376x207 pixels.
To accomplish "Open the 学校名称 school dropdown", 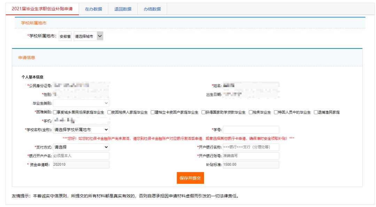I will click(x=81, y=130).
